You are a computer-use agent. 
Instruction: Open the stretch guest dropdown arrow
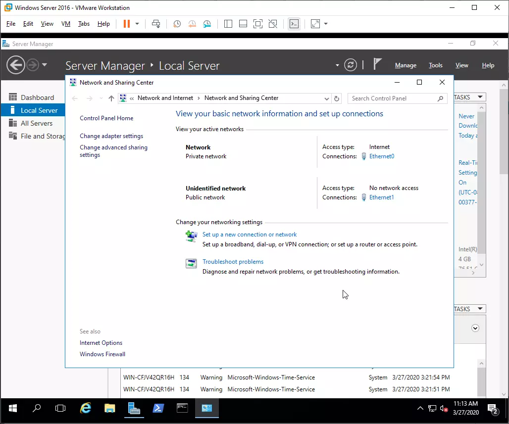tap(326, 24)
